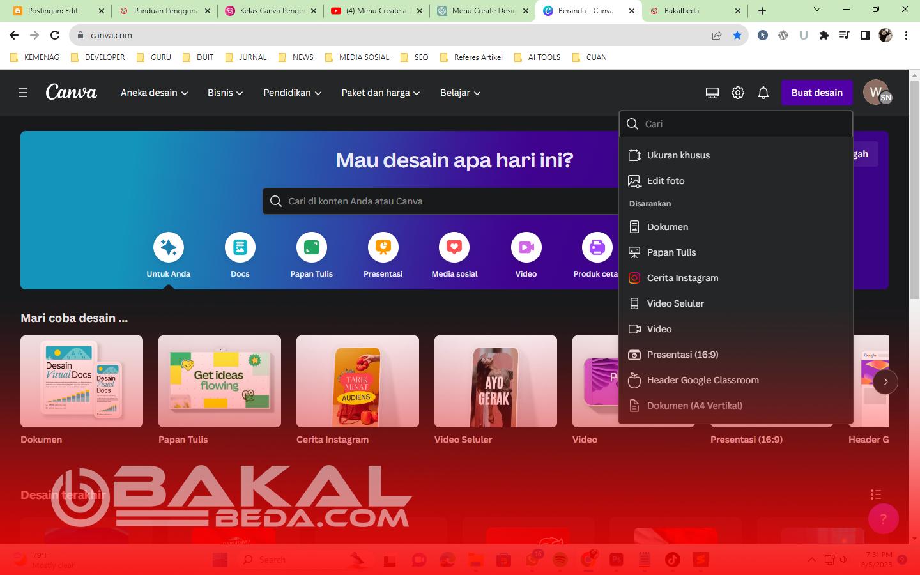Image resolution: width=920 pixels, height=575 pixels.
Task: Click the address bar URL canva.com
Action: 111,35
